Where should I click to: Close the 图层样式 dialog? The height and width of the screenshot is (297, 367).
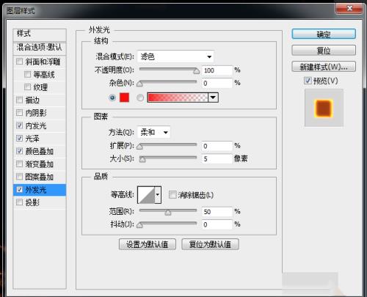349,9
